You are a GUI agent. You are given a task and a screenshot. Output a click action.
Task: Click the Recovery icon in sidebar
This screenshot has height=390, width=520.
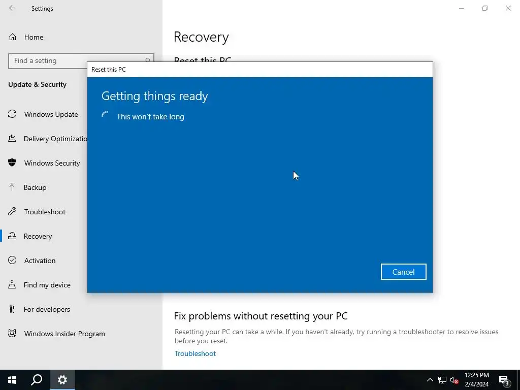[x=12, y=236]
